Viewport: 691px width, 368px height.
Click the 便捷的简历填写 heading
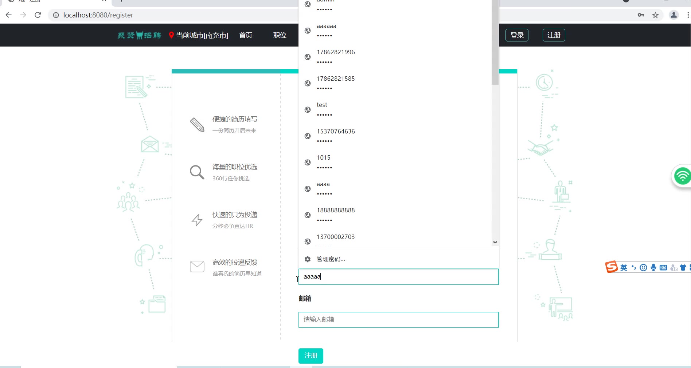pyautogui.click(x=235, y=119)
